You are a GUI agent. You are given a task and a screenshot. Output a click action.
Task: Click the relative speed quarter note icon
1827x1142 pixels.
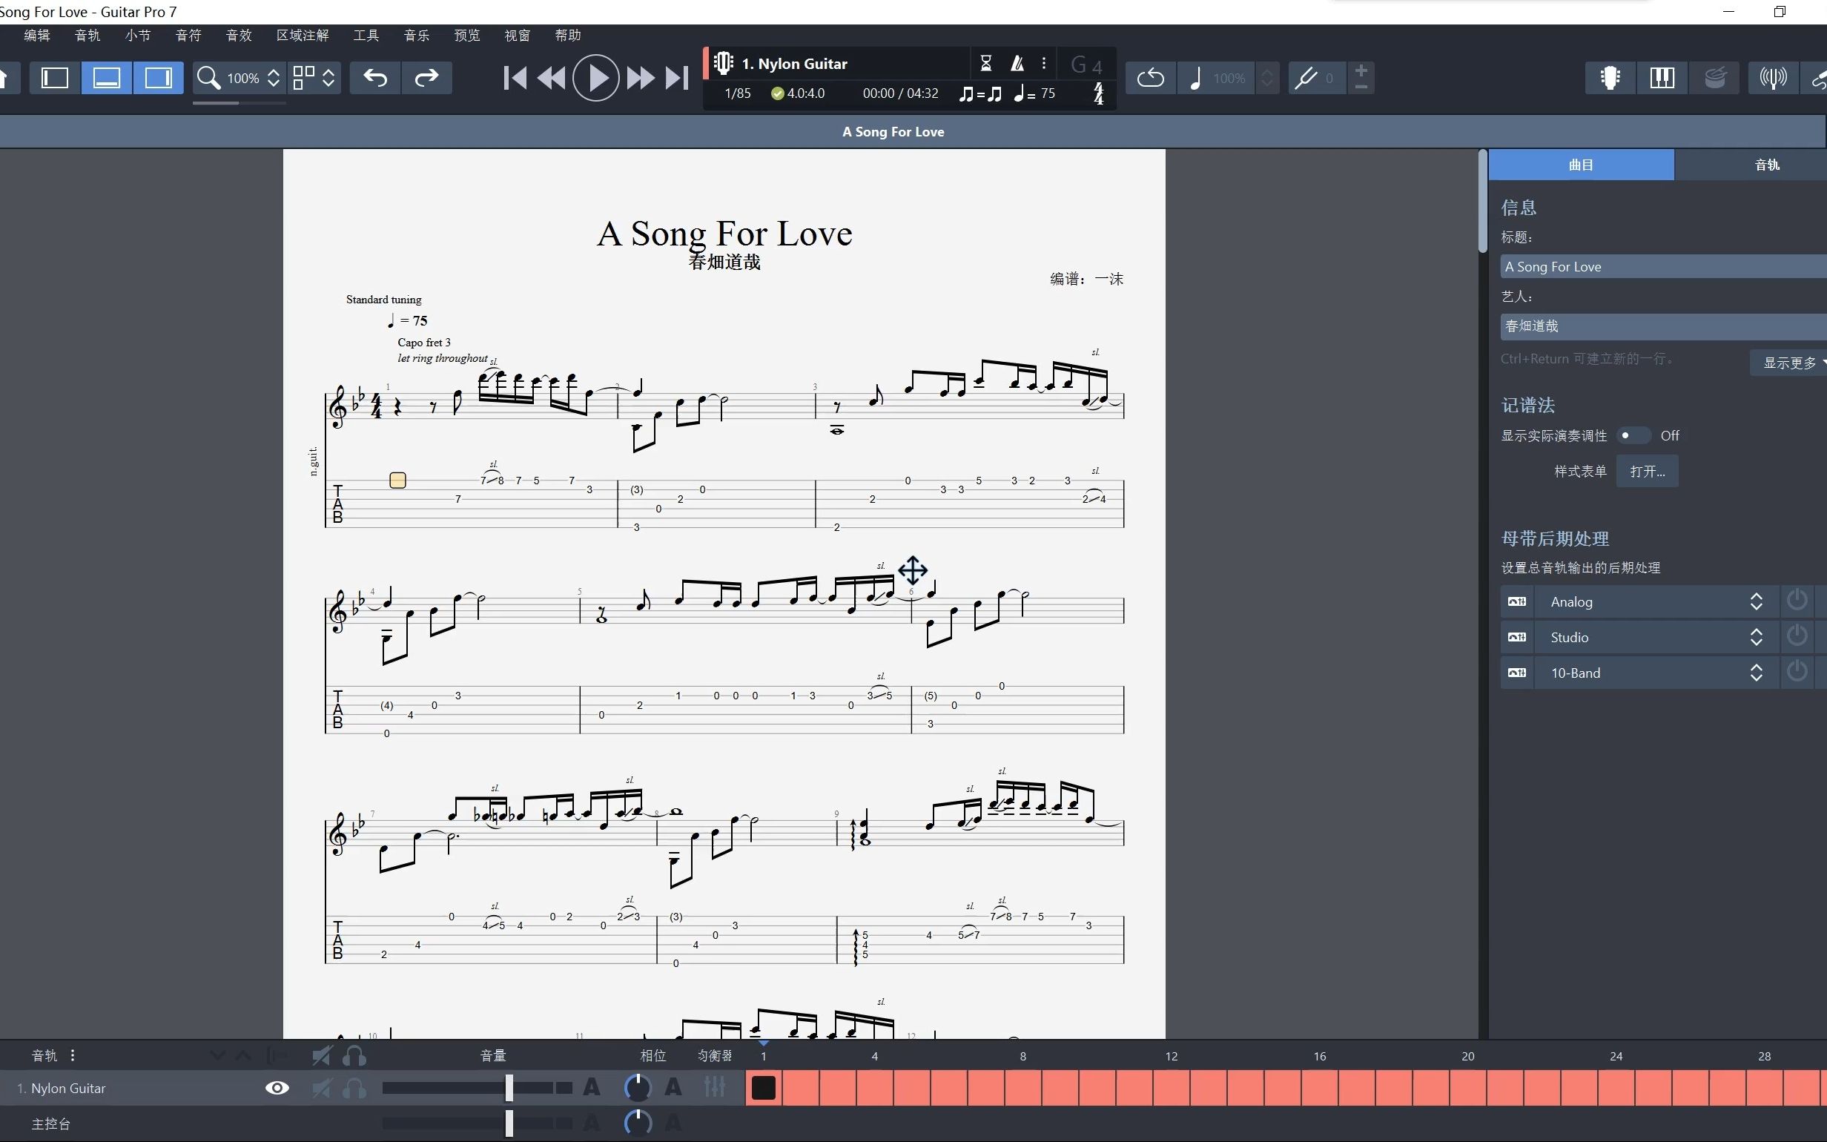[1195, 78]
